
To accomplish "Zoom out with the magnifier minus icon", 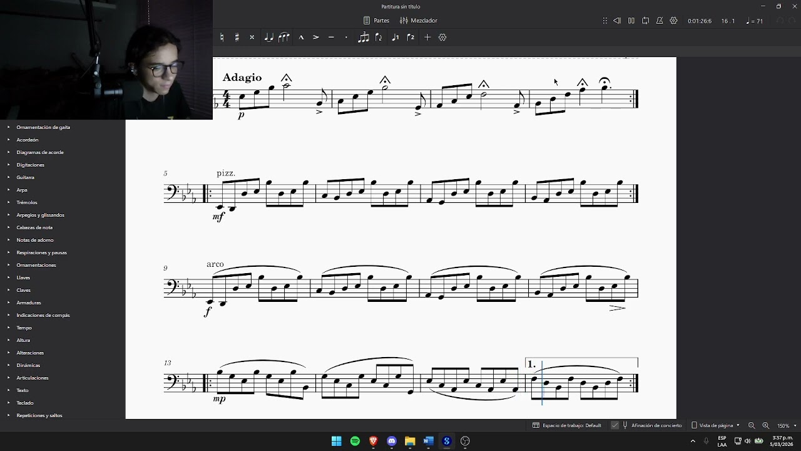I will tap(752, 425).
